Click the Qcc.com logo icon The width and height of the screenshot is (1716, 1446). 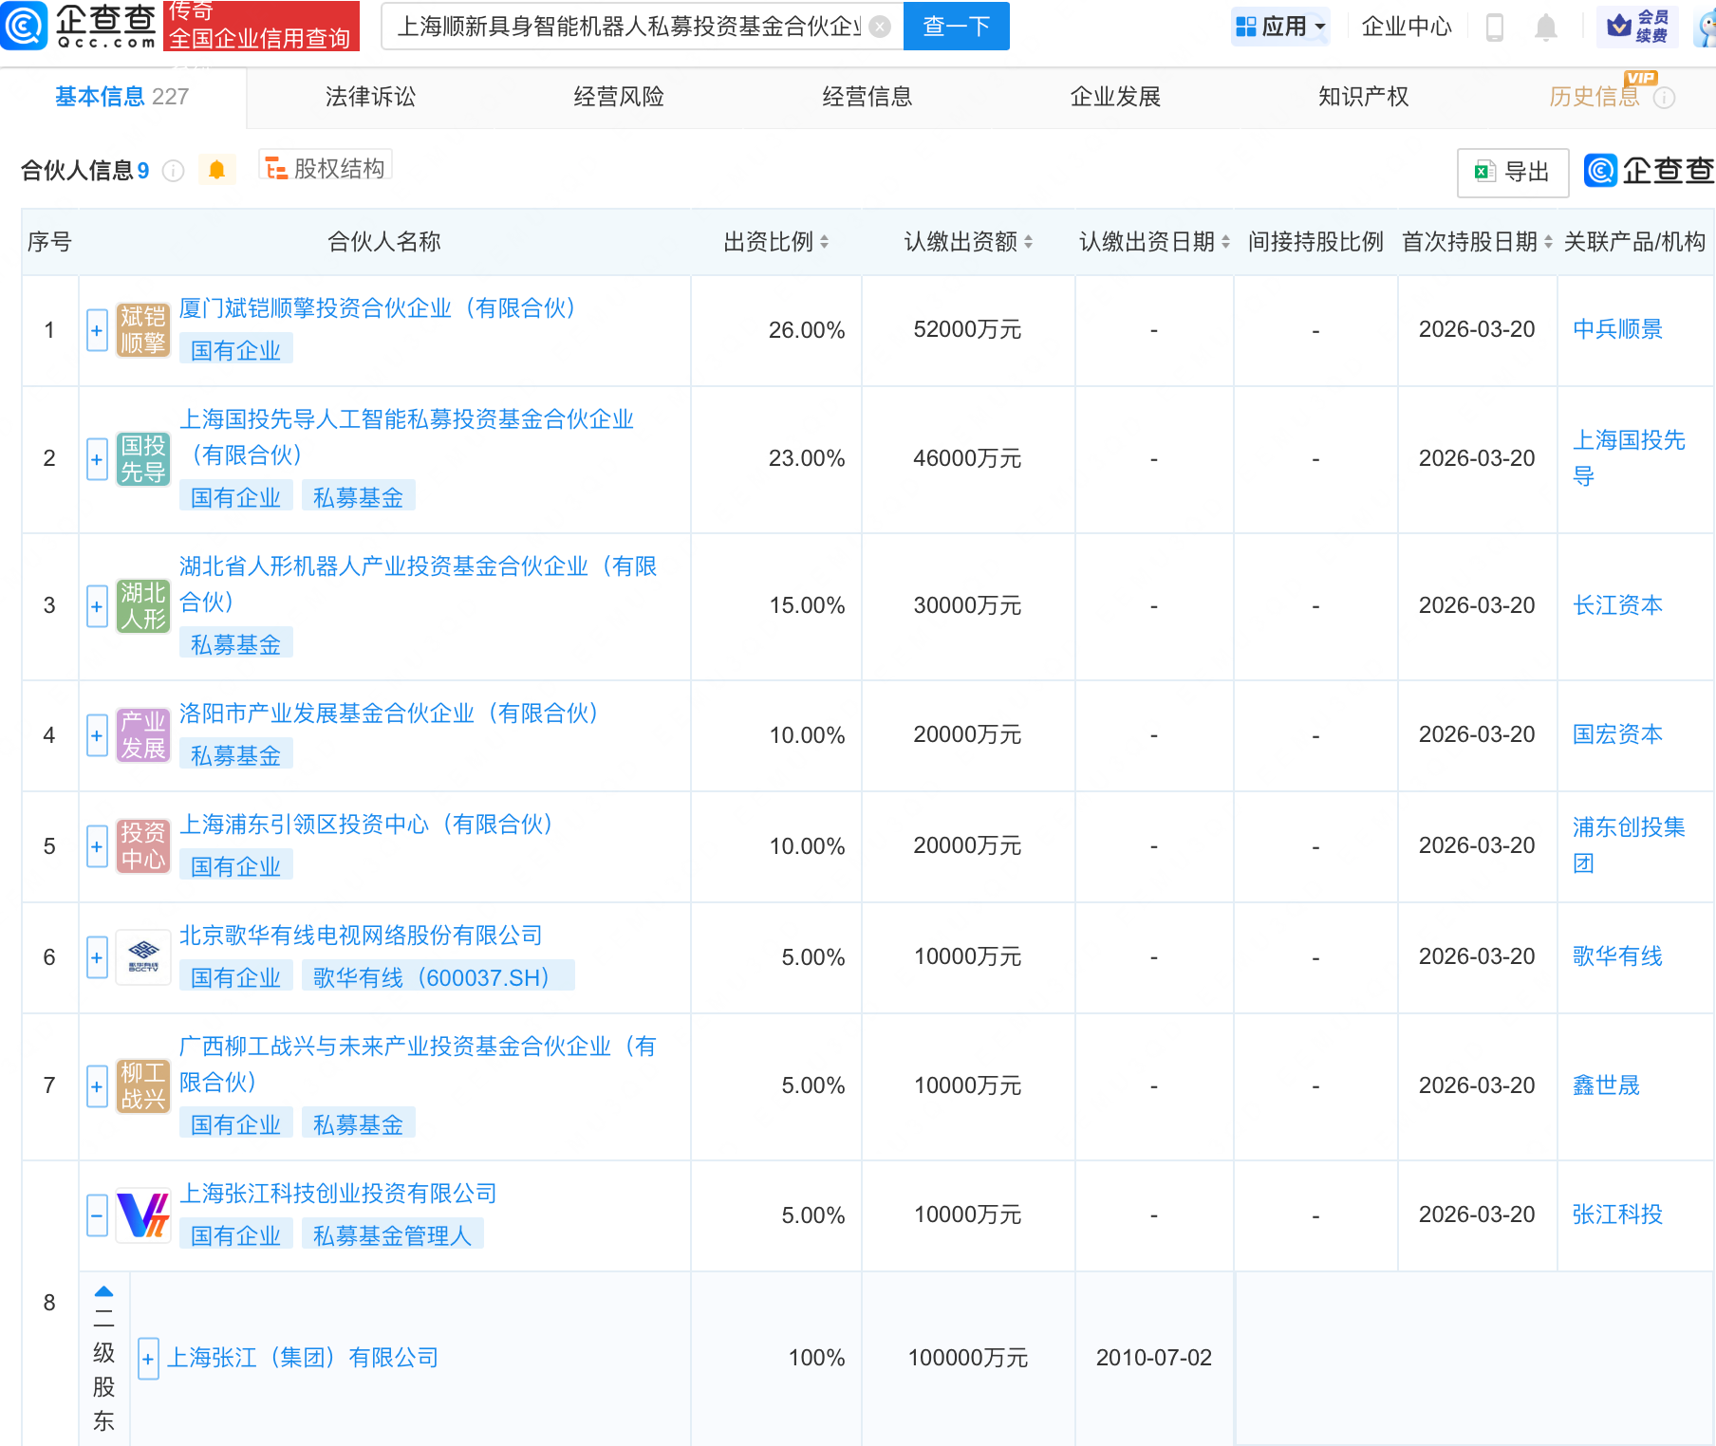(24, 26)
